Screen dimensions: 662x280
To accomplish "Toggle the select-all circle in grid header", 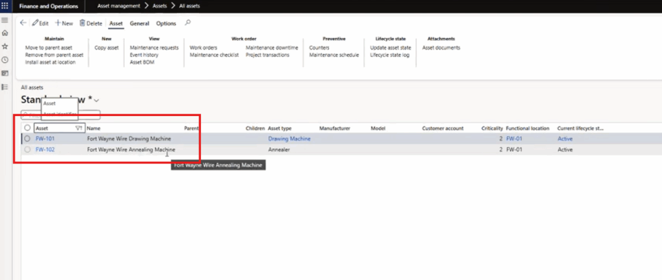I will [x=27, y=128].
